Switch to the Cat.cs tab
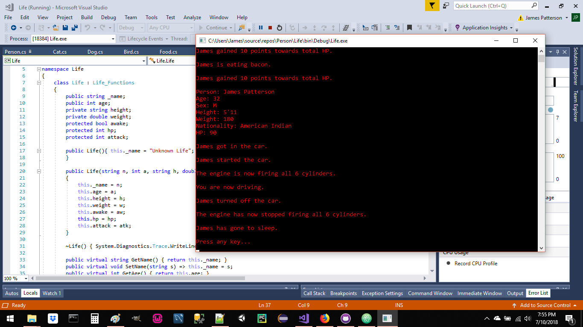583x327 pixels. pos(60,52)
